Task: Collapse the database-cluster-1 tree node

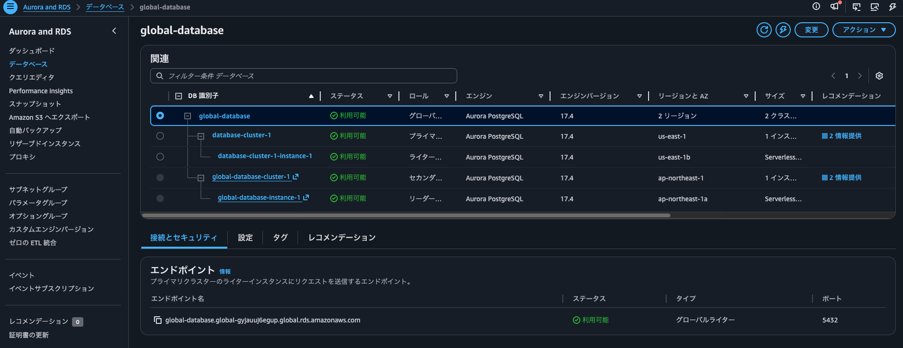Action: [201, 136]
